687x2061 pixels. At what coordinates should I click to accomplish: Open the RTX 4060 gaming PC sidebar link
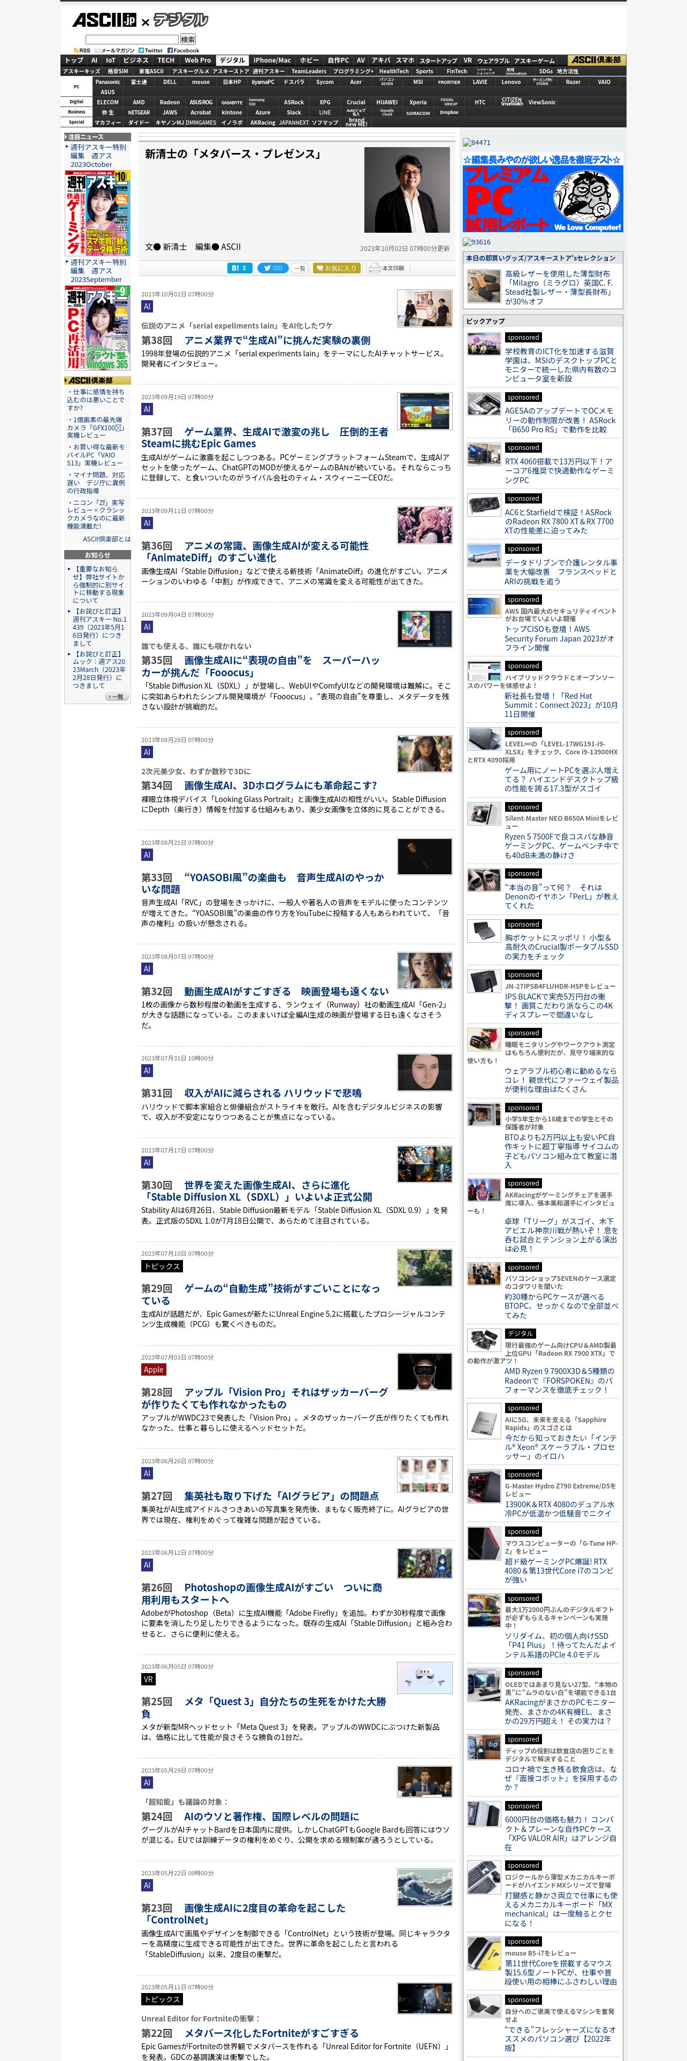(x=559, y=470)
